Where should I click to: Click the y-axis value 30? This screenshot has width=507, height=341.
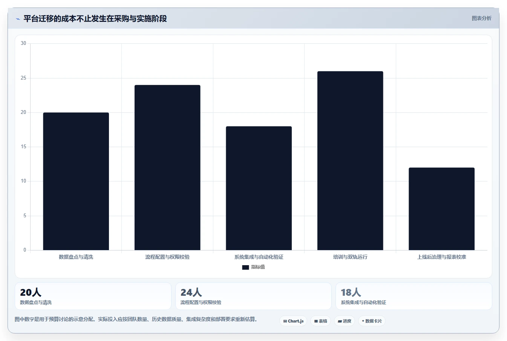tap(23, 43)
